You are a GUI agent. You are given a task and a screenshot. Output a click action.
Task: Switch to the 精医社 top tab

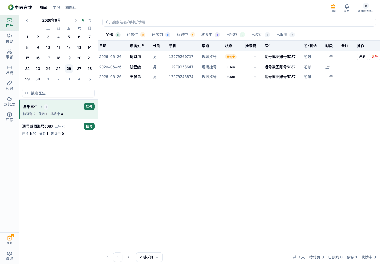point(71,7)
